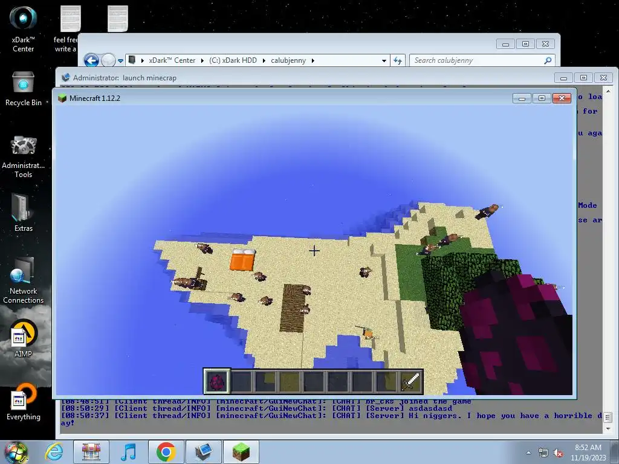This screenshot has width=619, height=464.
Task: Go back in the Explorer window
Action: pos(91,60)
